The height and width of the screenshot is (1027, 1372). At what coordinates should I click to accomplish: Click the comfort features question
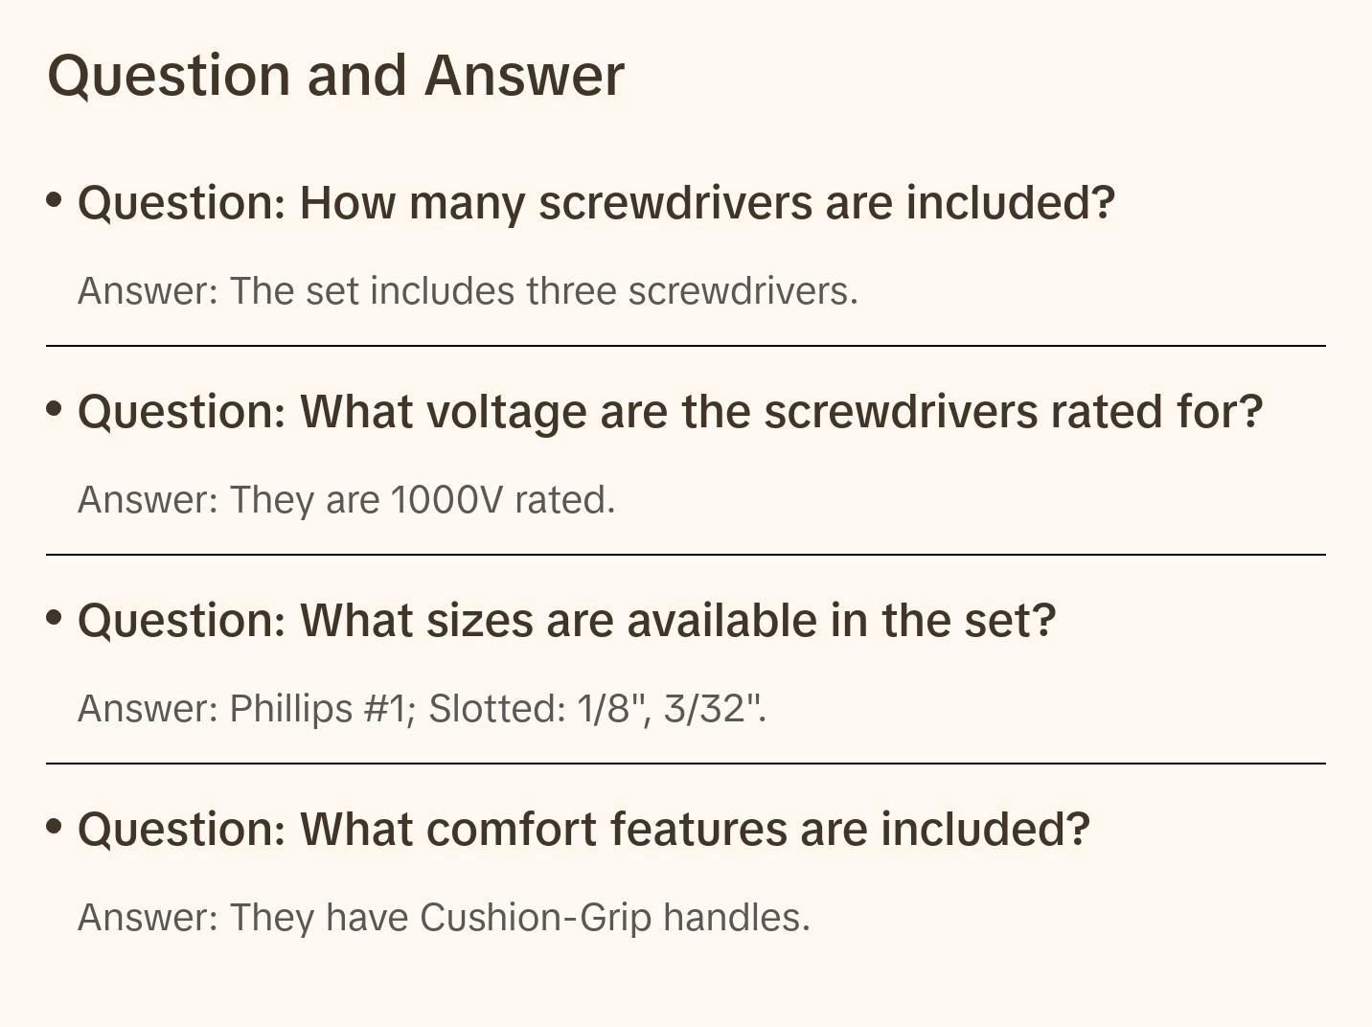tap(583, 830)
